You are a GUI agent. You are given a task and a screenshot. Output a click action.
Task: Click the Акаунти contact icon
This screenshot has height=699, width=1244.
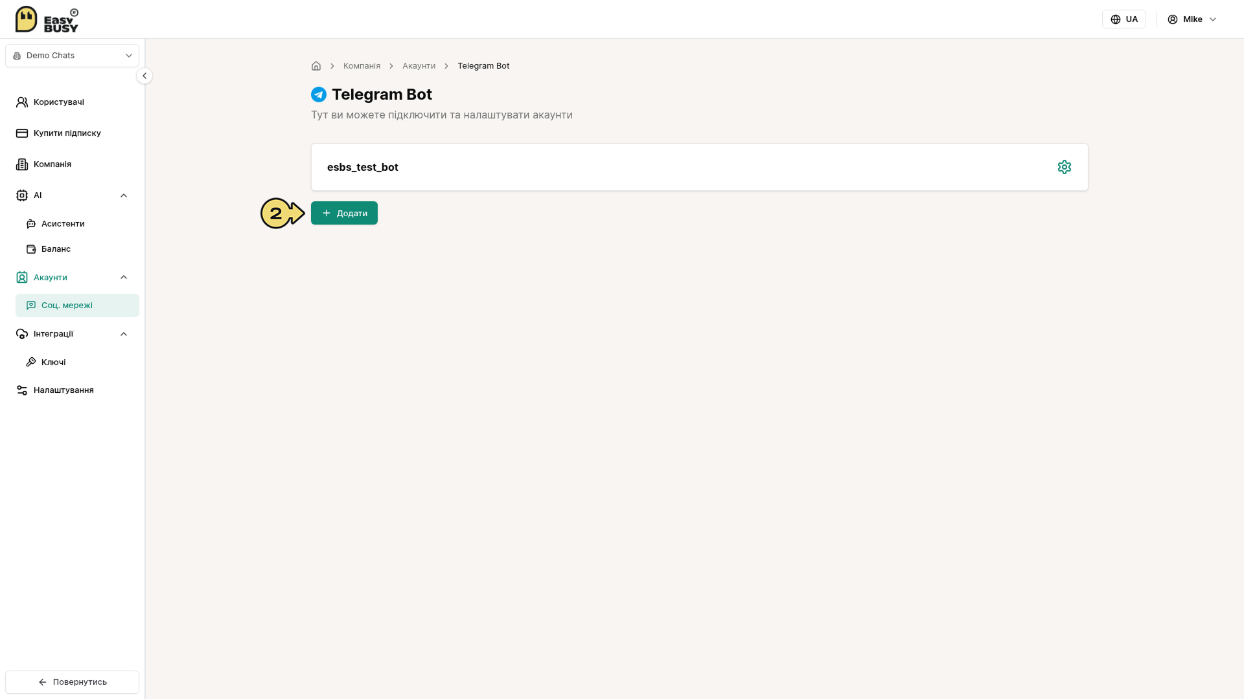(22, 278)
